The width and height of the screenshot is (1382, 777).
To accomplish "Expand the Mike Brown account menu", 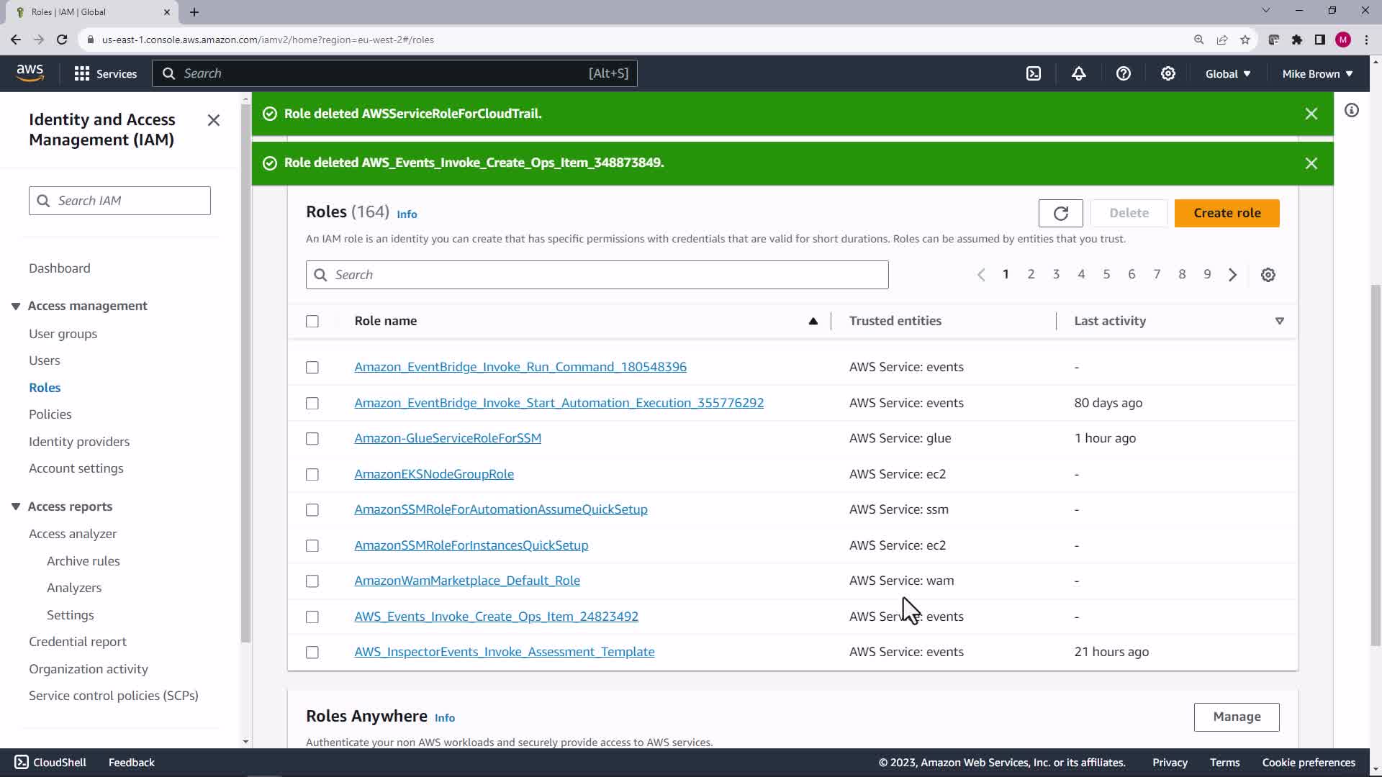I will pyautogui.click(x=1316, y=73).
